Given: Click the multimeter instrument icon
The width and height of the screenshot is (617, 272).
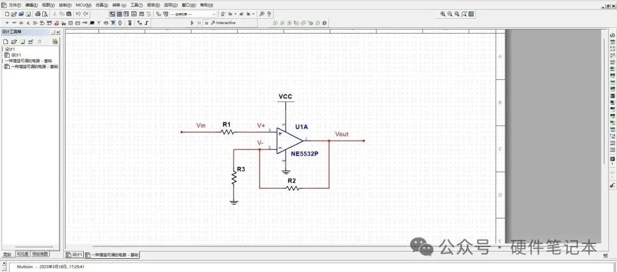Looking at the screenshot, I should click(x=612, y=36).
